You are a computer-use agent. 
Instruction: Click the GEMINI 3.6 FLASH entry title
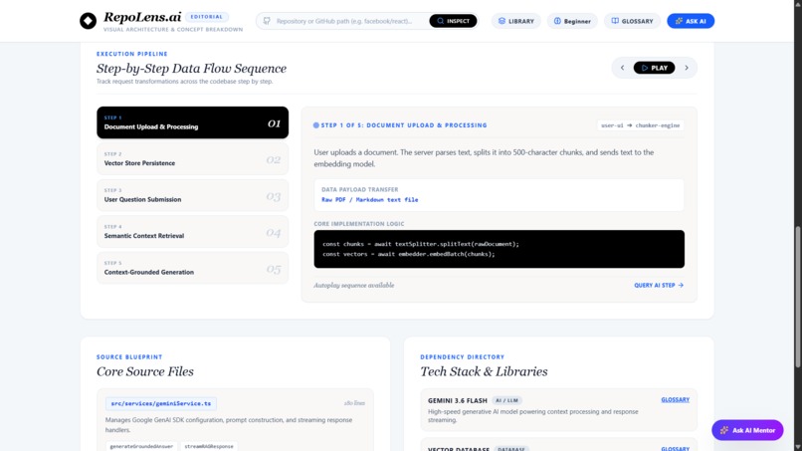pos(458,400)
